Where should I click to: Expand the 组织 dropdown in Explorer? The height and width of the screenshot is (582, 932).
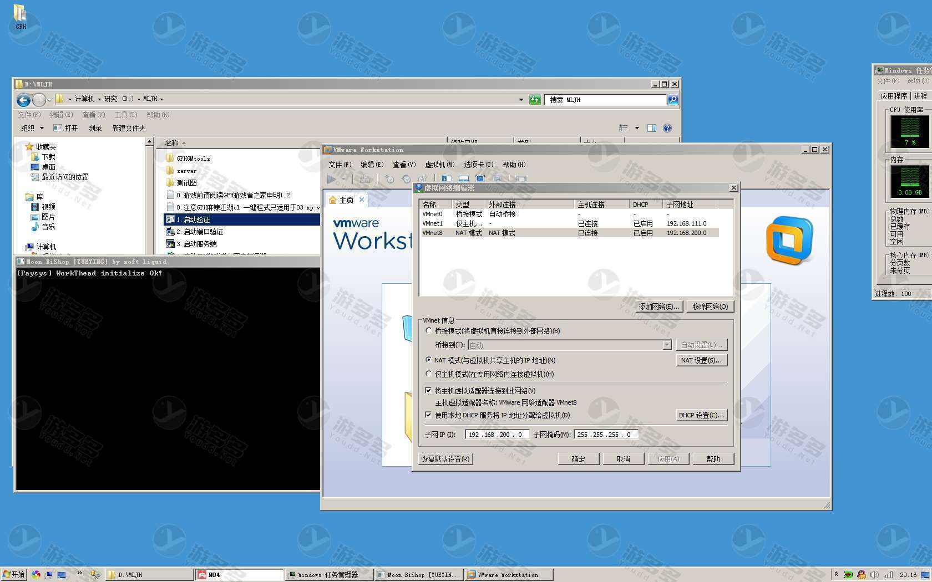click(x=32, y=128)
